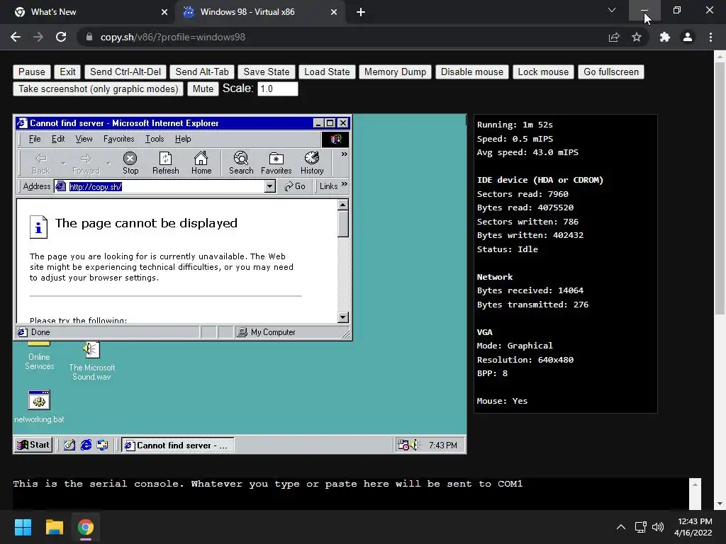Screen dimensions: 726x544
Task: Open the Windows 11 Start menu
Action: 23,527
